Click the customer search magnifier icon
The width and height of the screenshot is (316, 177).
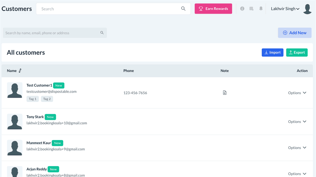102,33
